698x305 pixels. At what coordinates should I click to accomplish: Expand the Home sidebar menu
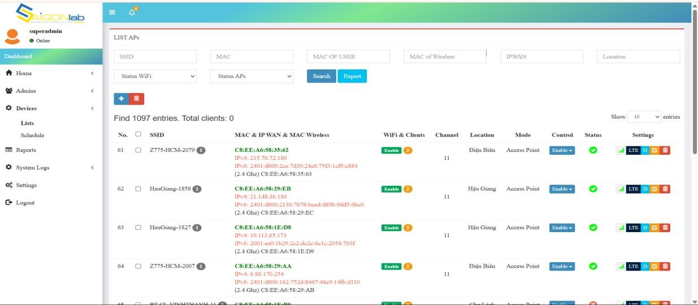51,73
